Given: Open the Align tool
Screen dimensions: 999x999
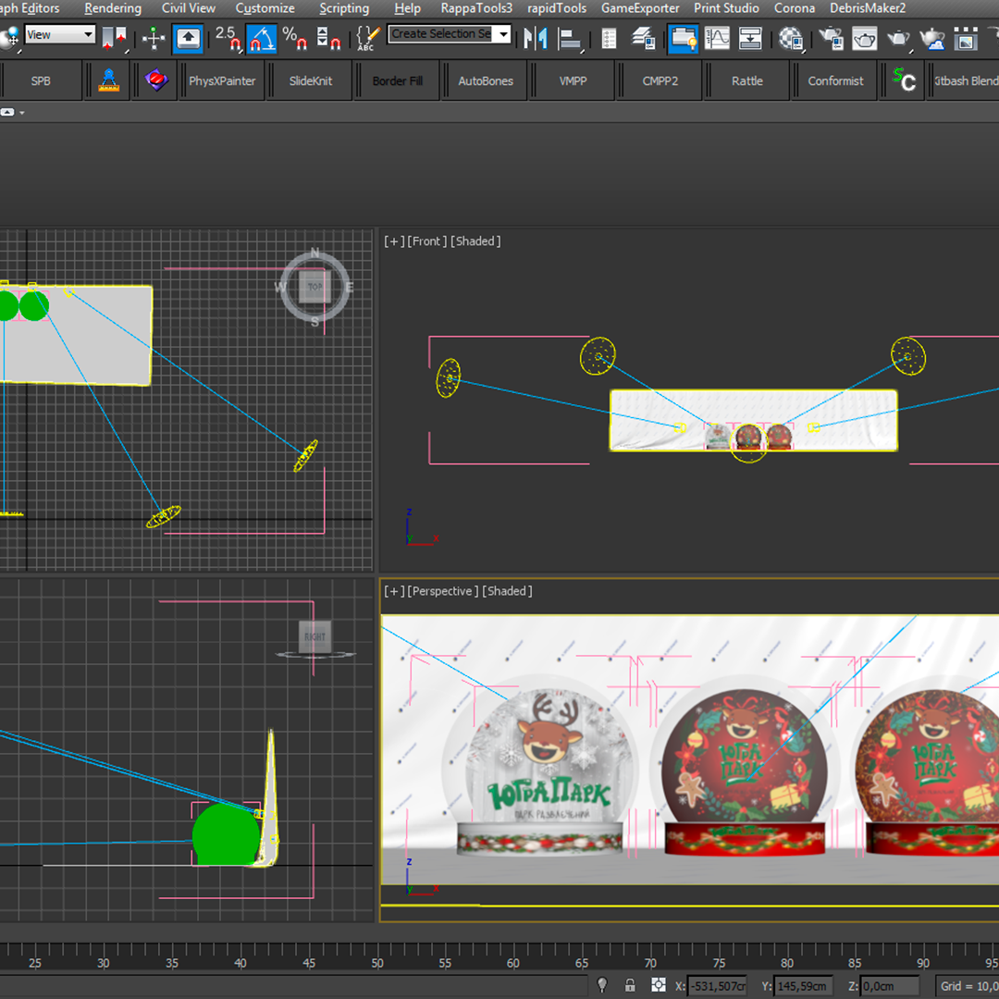Looking at the screenshot, I should 571,38.
